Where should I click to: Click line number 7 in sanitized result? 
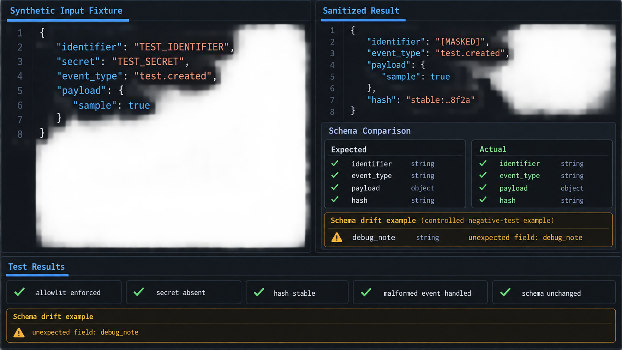tap(332, 100)
